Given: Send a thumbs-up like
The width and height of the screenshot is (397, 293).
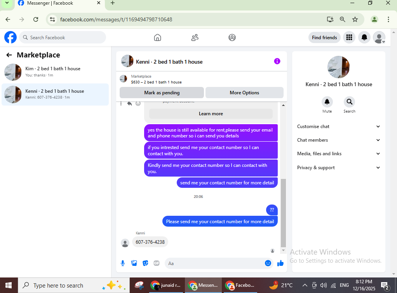Looking at the screenshot, I should tap(280, 263).
